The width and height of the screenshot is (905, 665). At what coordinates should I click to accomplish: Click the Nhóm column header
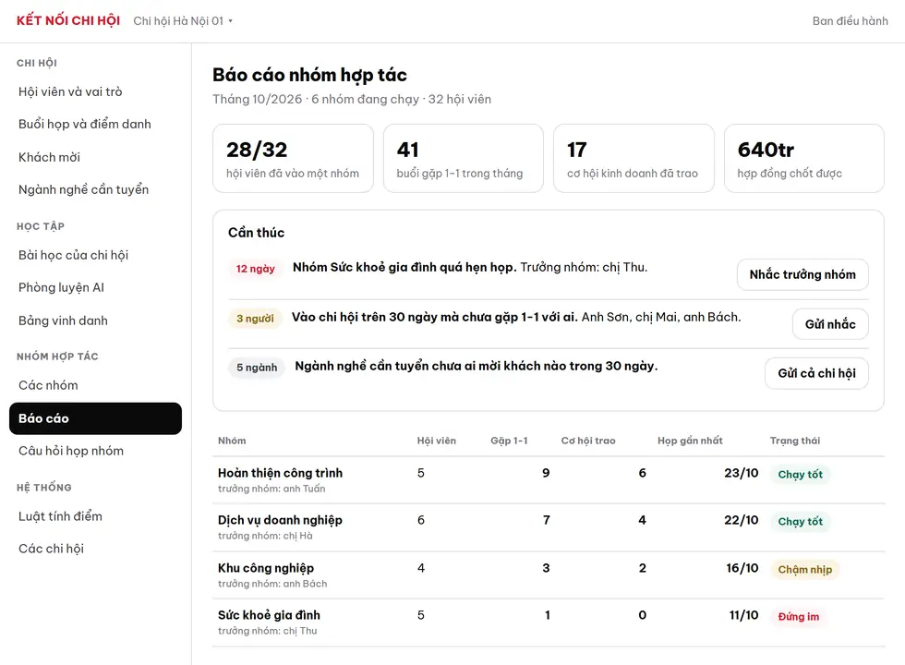pos(232,441)
